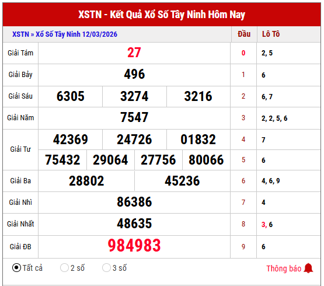Select the Giải Sáu number 3274
324x286 pixels.
[x=134, y=96]
